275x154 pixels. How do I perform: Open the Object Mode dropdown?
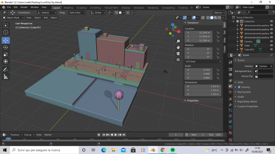13,18
